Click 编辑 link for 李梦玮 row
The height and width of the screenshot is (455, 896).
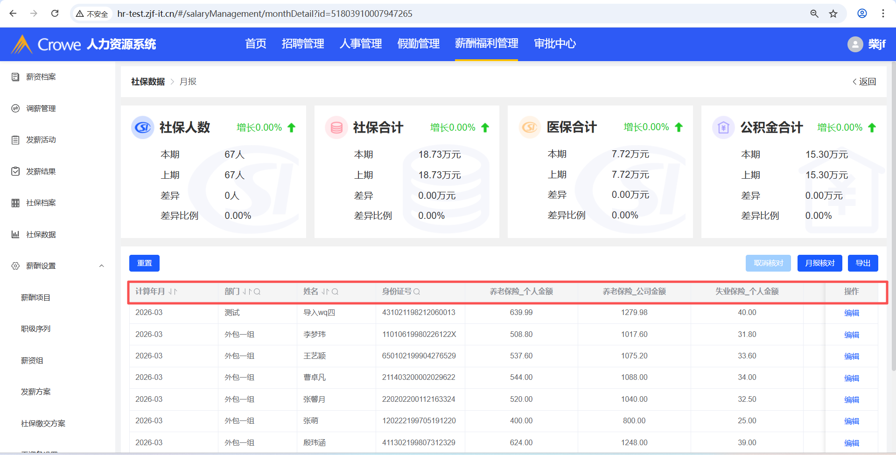[x=851, y=335]
